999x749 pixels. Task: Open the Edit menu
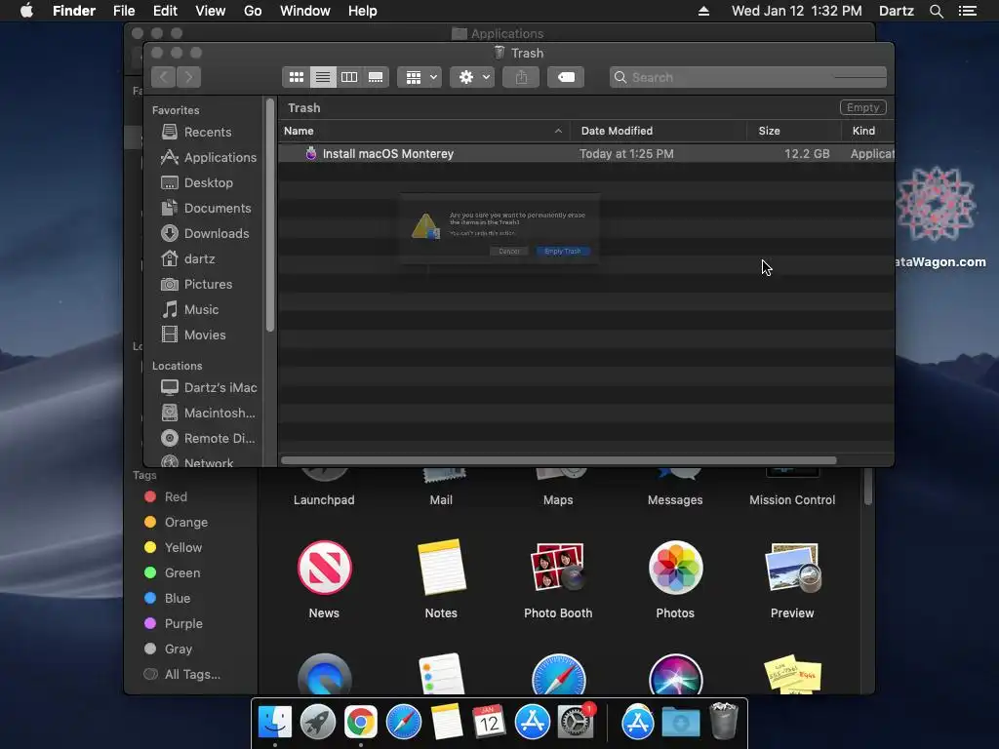(165, 11)
